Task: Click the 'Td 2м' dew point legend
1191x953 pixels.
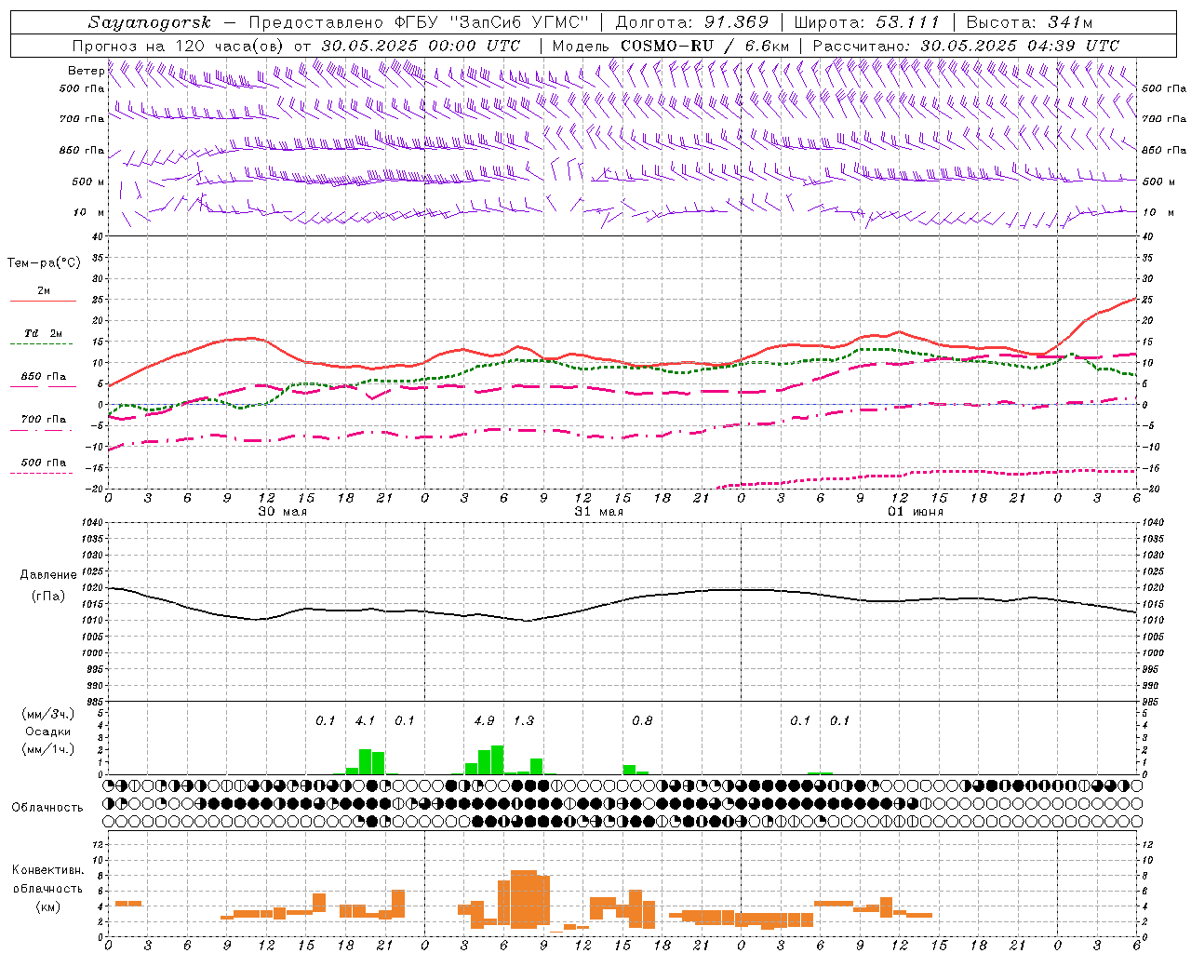Action: tap(43, 333)
